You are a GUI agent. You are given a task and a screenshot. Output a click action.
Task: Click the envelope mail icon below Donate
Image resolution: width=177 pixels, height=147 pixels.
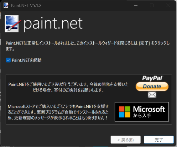(x=152, y=95)
